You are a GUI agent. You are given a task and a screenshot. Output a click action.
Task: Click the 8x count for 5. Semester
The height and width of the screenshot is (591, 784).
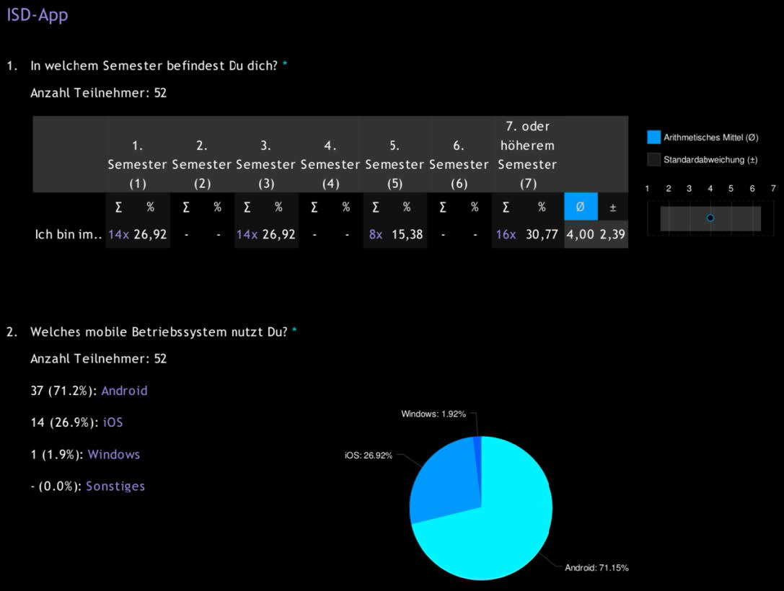point(376,234)
